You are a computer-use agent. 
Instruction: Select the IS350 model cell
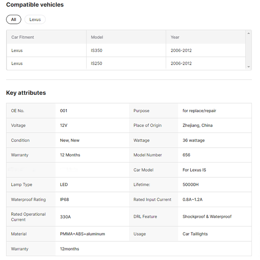(97, 50)
